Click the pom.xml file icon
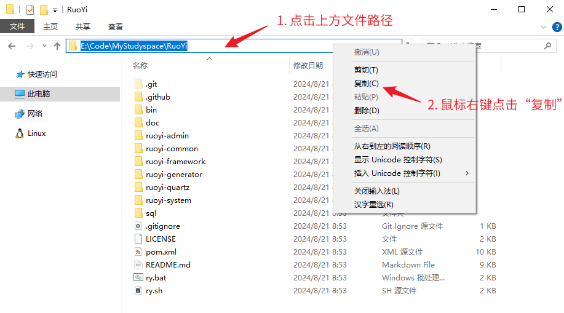 tap(138, 252)
